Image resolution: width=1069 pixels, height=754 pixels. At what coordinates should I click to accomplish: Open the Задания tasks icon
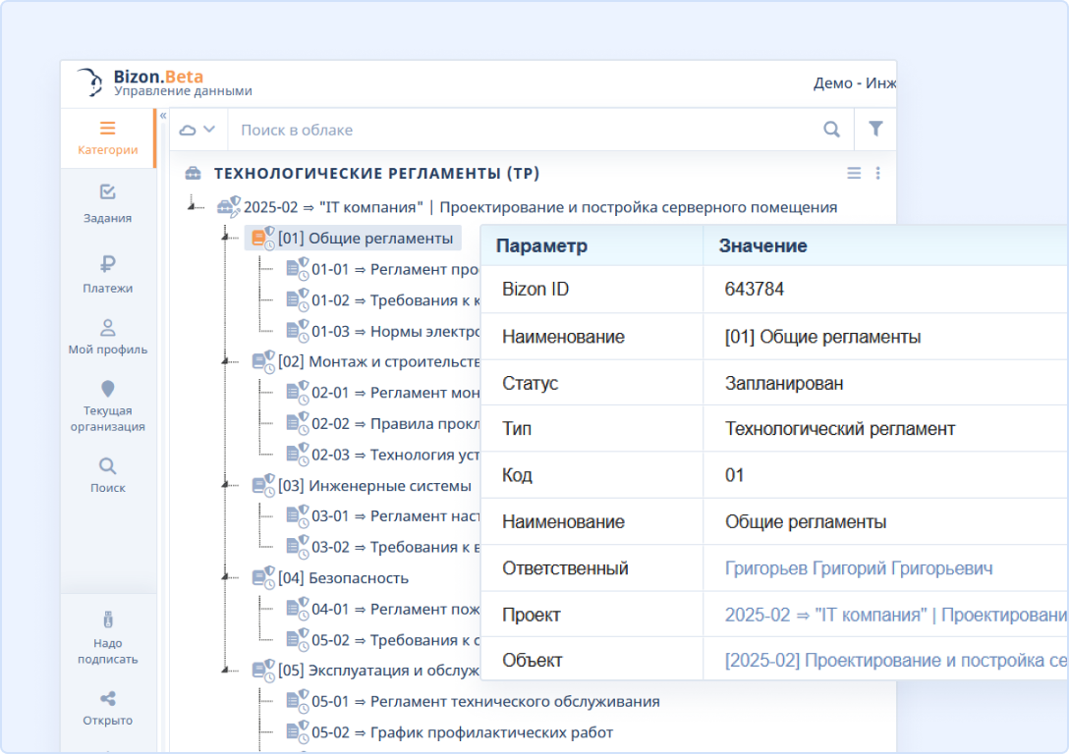coord(107,203)
